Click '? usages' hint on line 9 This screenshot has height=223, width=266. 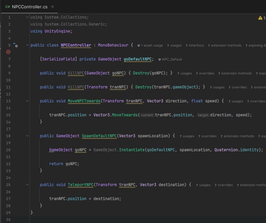click(x=185, y=73)
